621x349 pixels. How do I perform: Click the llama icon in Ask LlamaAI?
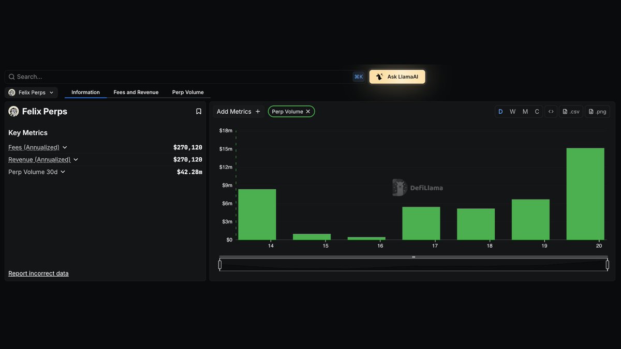379,77
